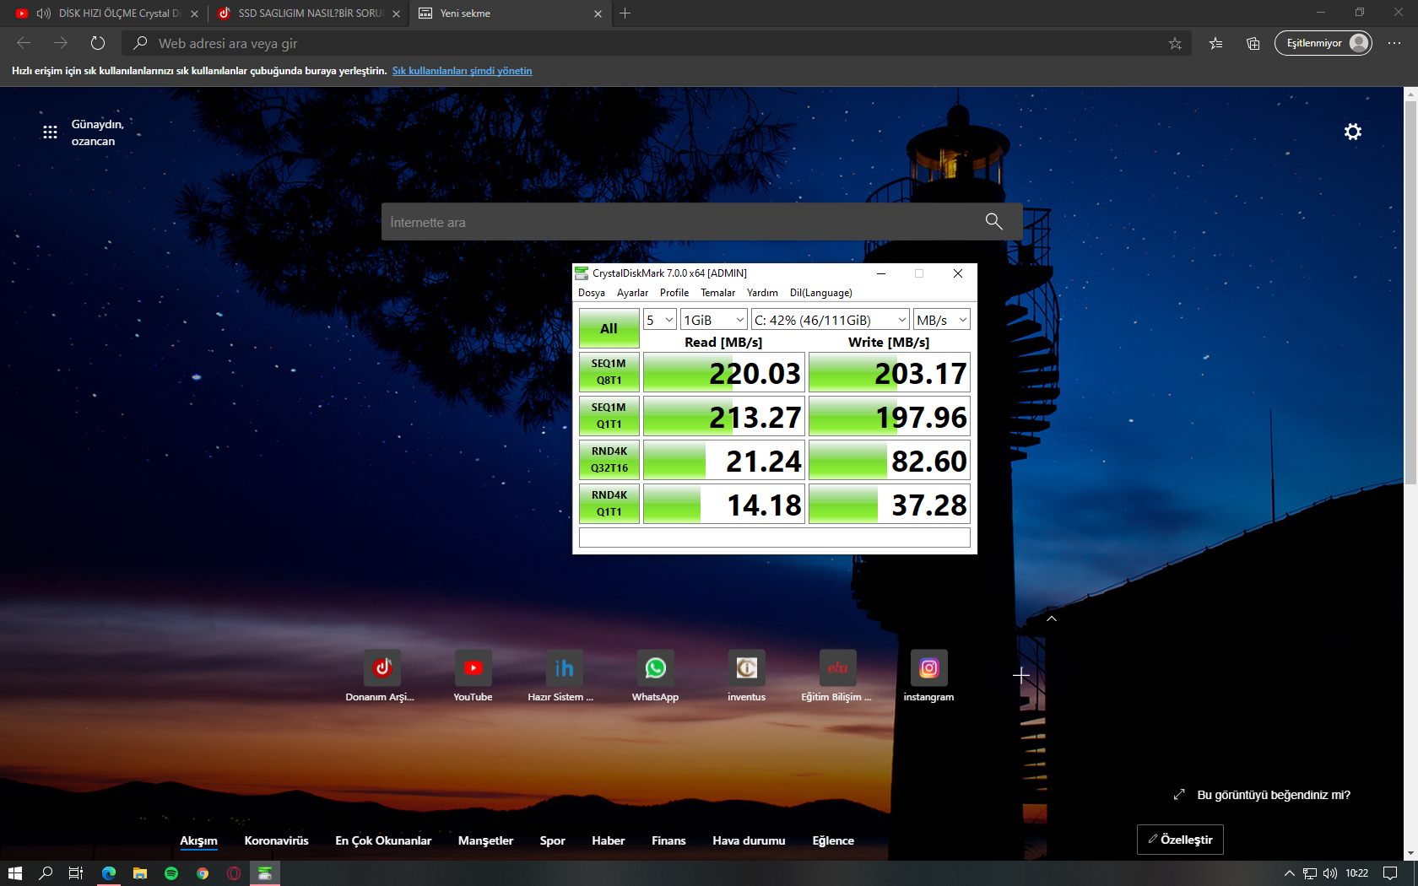Run the SEQ1M Q1T1 test
Viewport: 1418px width, 886px height.
pos(609,416)
